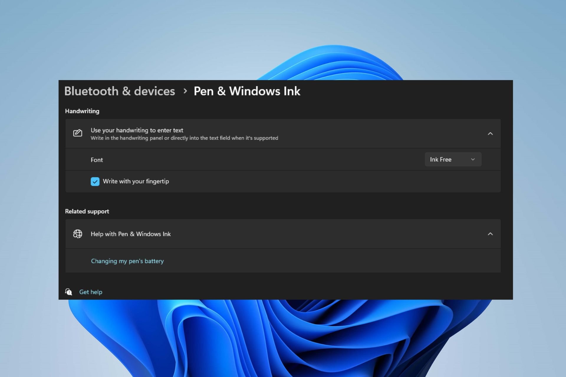Viewport: 566px width, 377px height.
Task: Select the Pen & Windows Ink breadcrumb title
Action: [247, 91]
